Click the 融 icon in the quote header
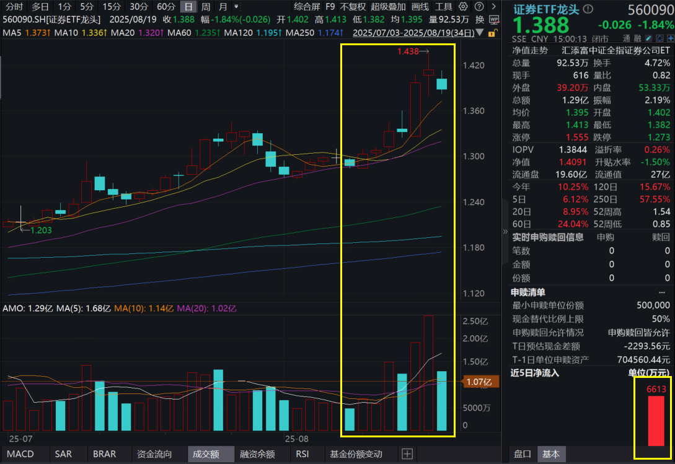Viewport: 675px width, 464px height. pos(638,38)
